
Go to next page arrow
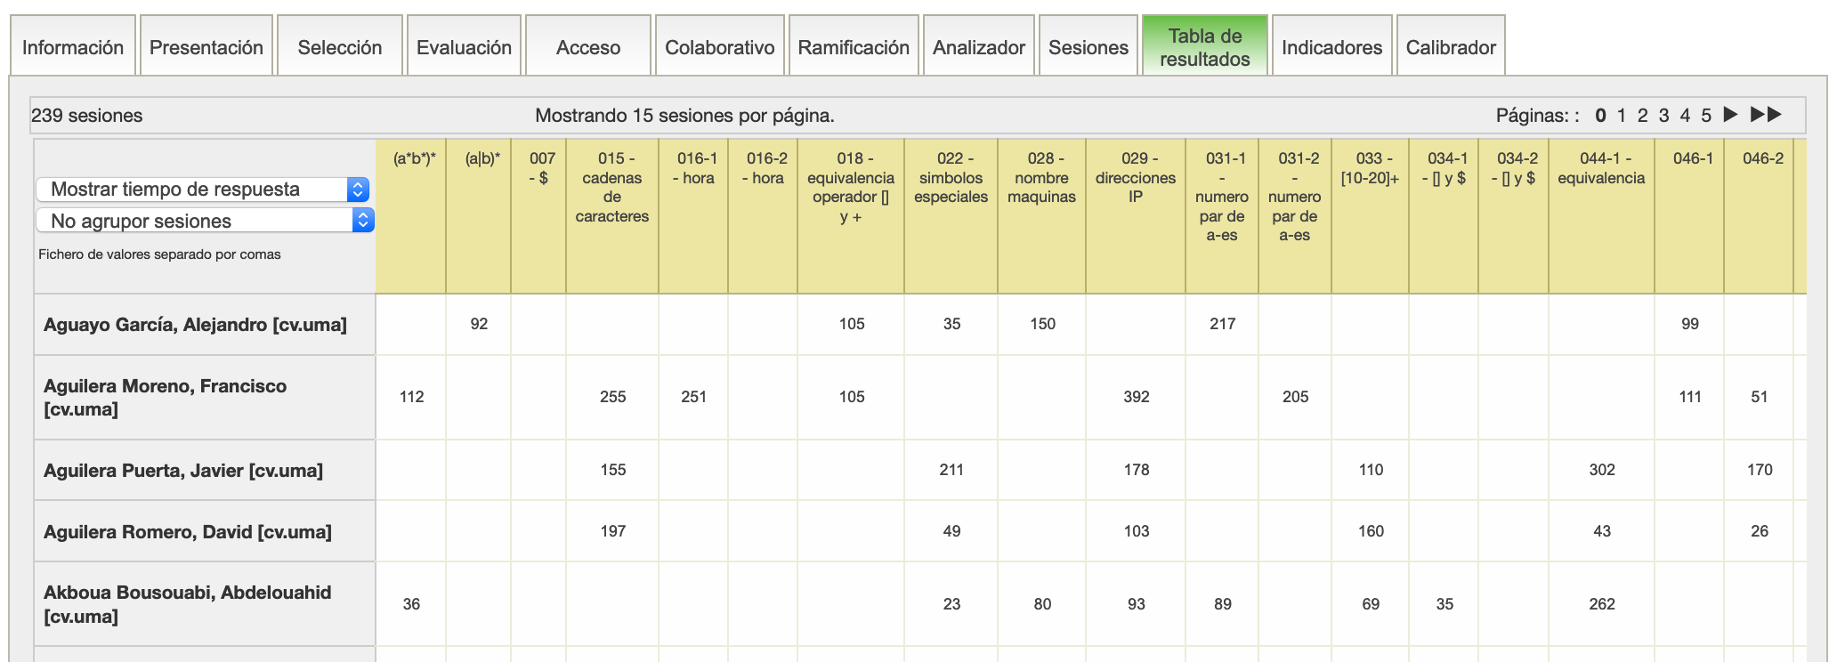point(1730,115)
